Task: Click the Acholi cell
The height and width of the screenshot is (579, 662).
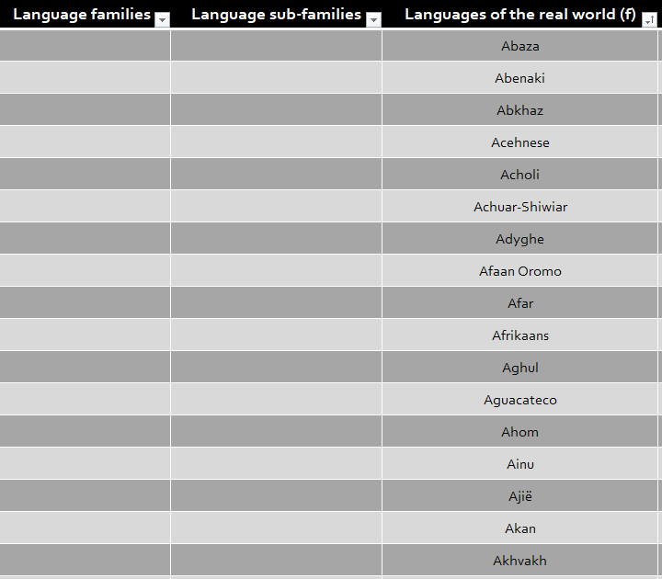Action: point(519,175)
